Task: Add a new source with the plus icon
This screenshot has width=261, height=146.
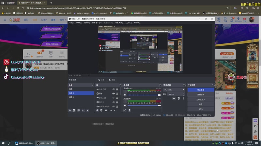Action: click(97, 110)
